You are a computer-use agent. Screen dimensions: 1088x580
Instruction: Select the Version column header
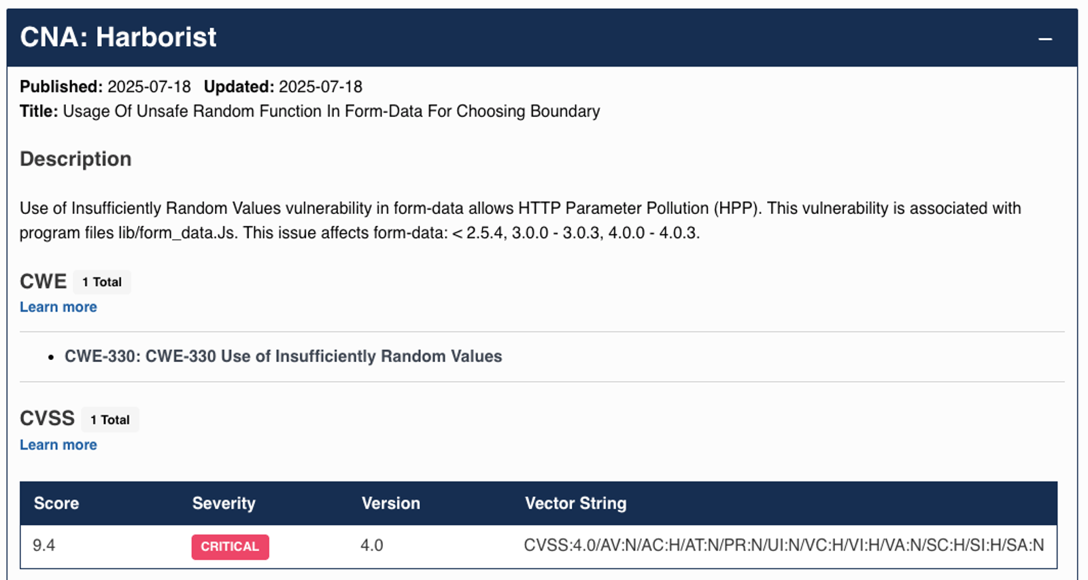[x=391, y=503]
